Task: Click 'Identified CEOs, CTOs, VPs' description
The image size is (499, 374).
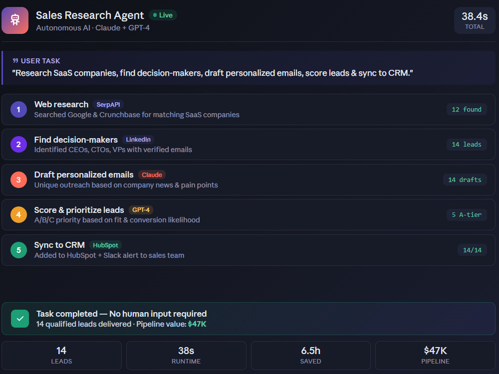Action: 113,150
